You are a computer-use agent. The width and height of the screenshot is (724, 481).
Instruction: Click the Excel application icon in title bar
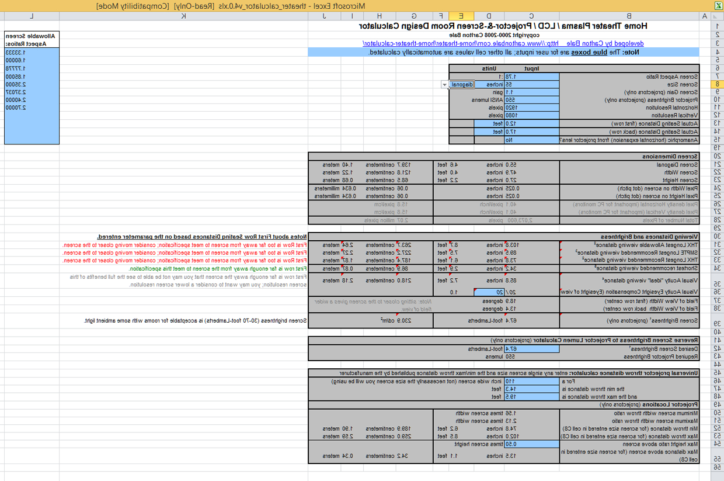718,5
